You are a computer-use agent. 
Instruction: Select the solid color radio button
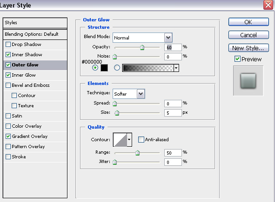pyautogui.click(x=95, y=68)
